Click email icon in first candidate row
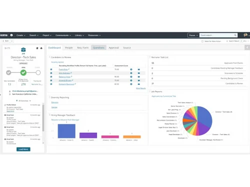Viewport: 250px width, 187px height. pos(139,69)
